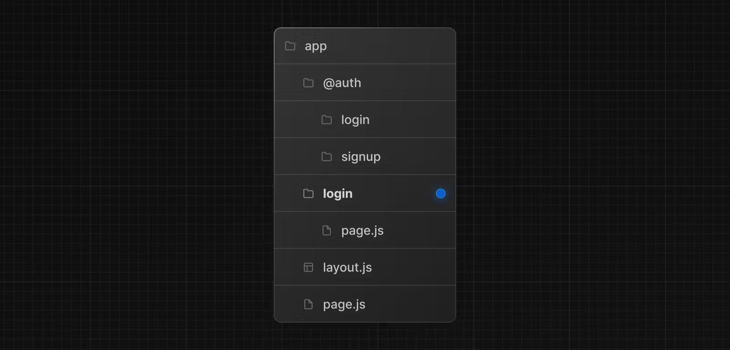Viewport: 730px width, 350px height.
Task: Click file icon of bottom page.js
Action: (308, 304)
